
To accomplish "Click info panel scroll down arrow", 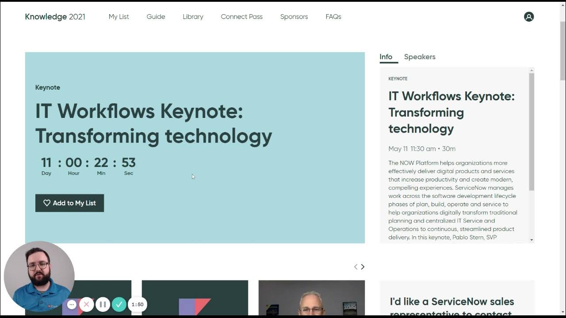I will pyautogui.click(x=532, y=240).
